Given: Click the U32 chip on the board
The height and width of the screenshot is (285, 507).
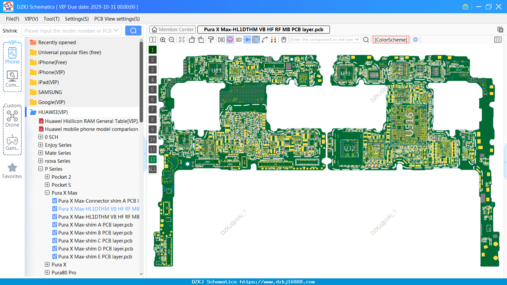Looking at the screenshot, I should pos(349,148).
